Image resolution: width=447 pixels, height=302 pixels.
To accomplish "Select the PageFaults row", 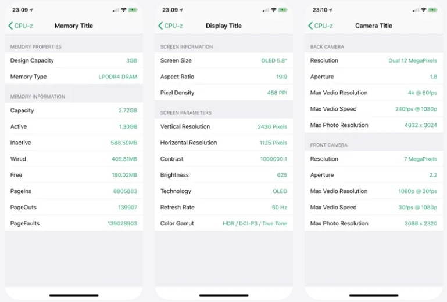I will coord(74,223).
